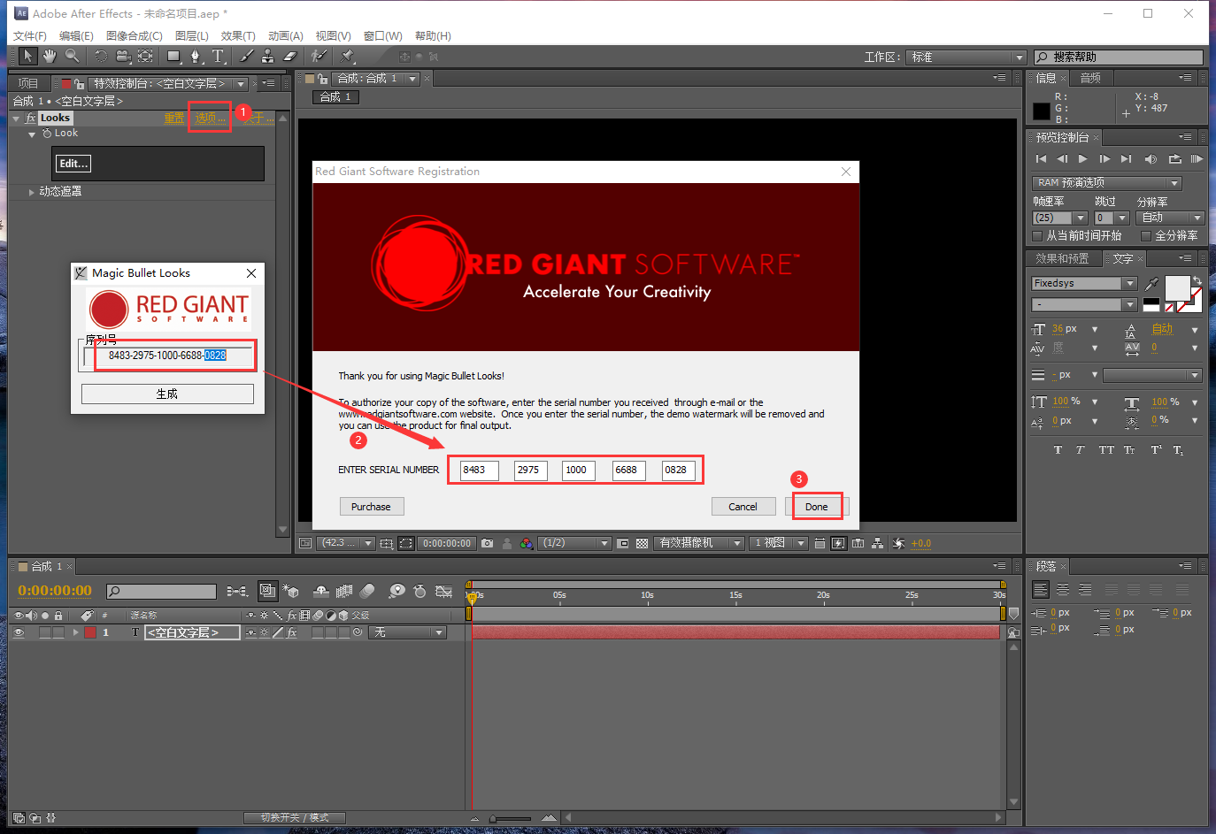Open the Fixedsys font dropdown
This screenshot has height=834, width=1216.
coord(1129,284)
